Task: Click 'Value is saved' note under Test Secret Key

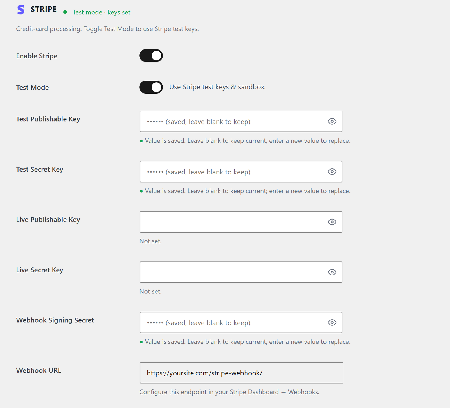Action: (x=245, y=191)
